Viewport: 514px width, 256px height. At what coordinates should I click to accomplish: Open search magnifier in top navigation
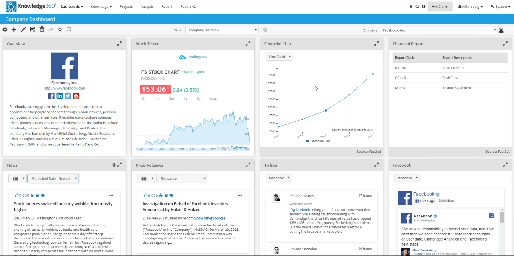click(417, 6)
